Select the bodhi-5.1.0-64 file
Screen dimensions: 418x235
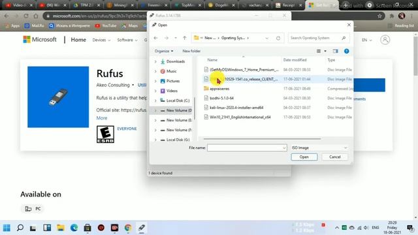(221, 98)
